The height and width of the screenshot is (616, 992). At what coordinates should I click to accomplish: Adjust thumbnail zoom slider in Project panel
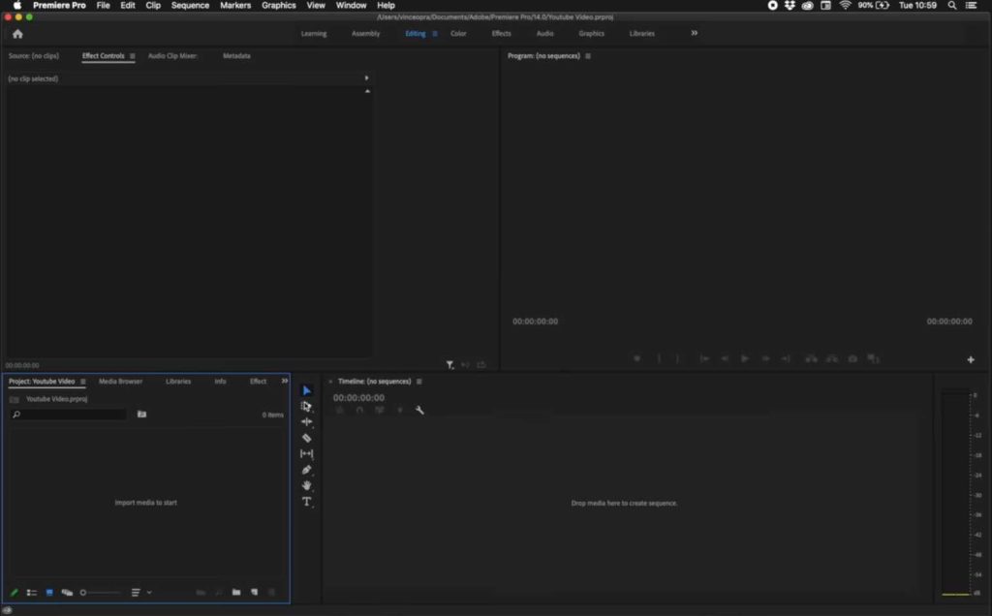pyautogui.click(x=101, y=593)
